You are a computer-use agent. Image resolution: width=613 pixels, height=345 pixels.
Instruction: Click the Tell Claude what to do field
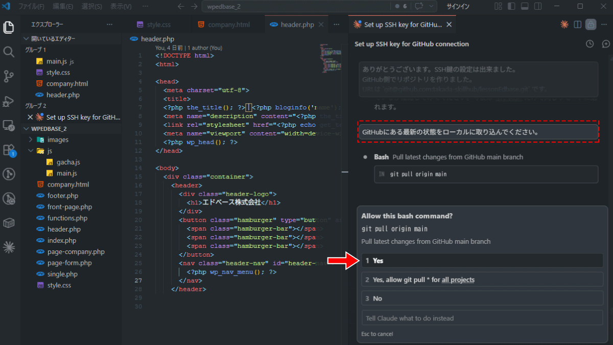(482, 318)
